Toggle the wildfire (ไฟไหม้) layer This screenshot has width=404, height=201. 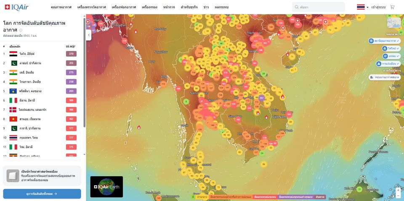pyautogui.click(x=391, y=48)
